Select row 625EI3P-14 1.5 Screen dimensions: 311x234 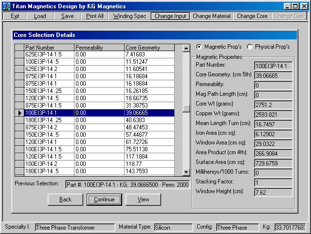point(95,54)
